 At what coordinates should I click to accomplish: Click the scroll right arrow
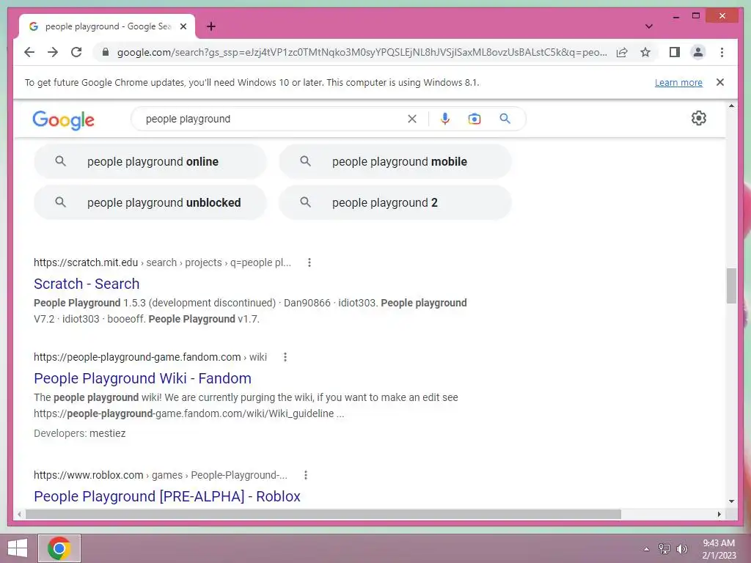click(719, 514)
